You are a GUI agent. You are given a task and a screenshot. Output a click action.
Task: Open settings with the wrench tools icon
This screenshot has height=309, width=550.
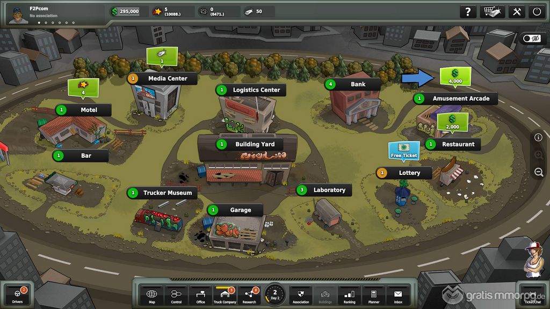pyautogui.click(x=517, y=12)
